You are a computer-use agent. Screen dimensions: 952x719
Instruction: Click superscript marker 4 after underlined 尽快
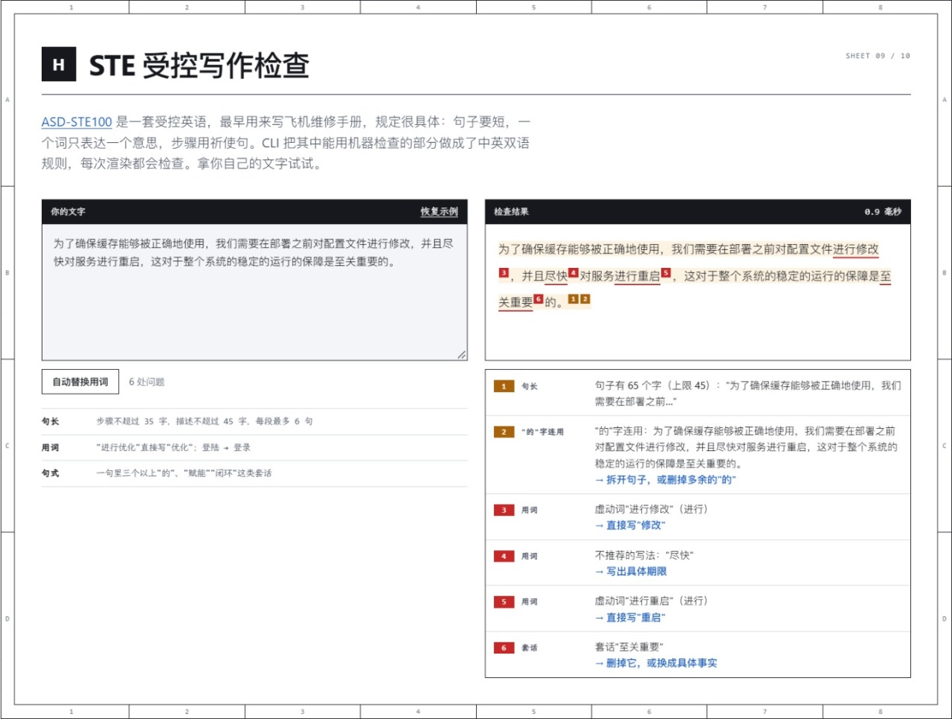click(x=573, y=273)
